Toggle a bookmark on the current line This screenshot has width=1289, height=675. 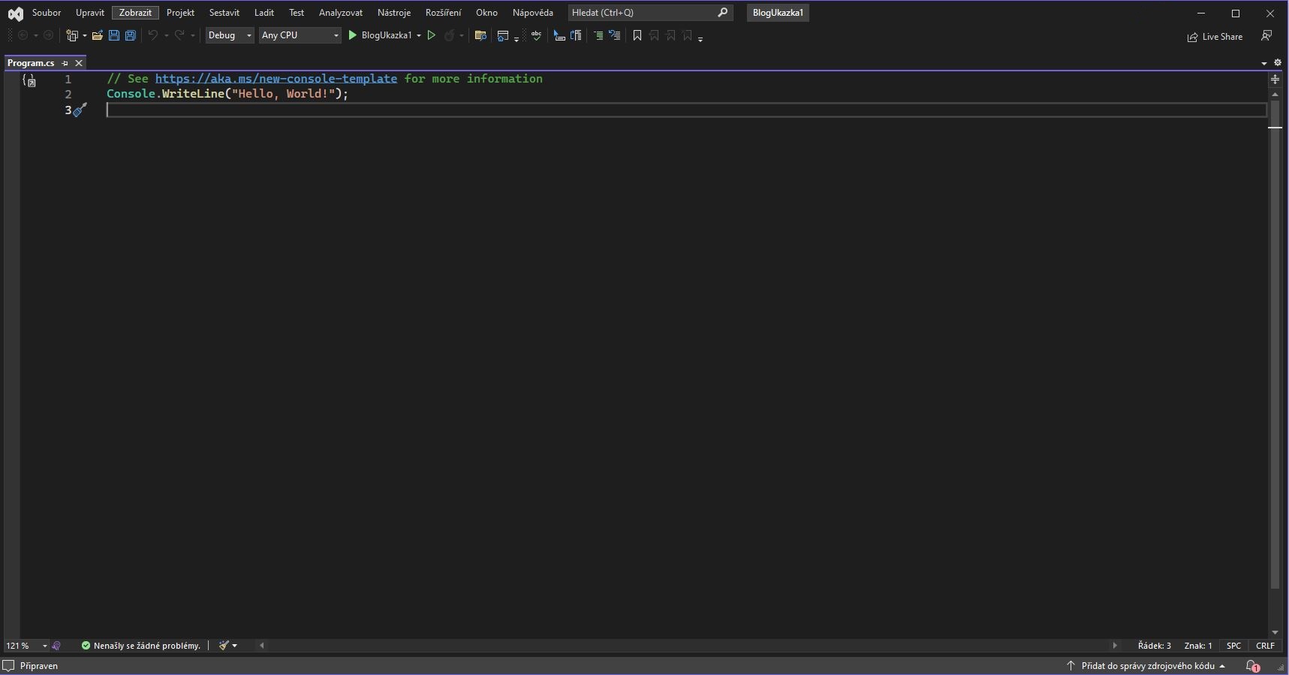(637, 35)
